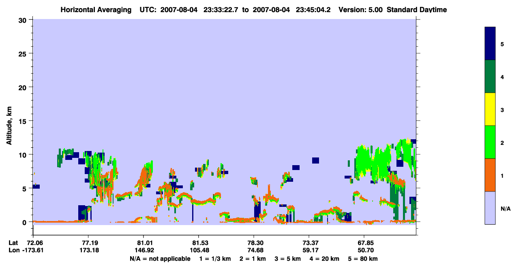Click the isolated dark blue square near 9 km altitude

point(315,160)
